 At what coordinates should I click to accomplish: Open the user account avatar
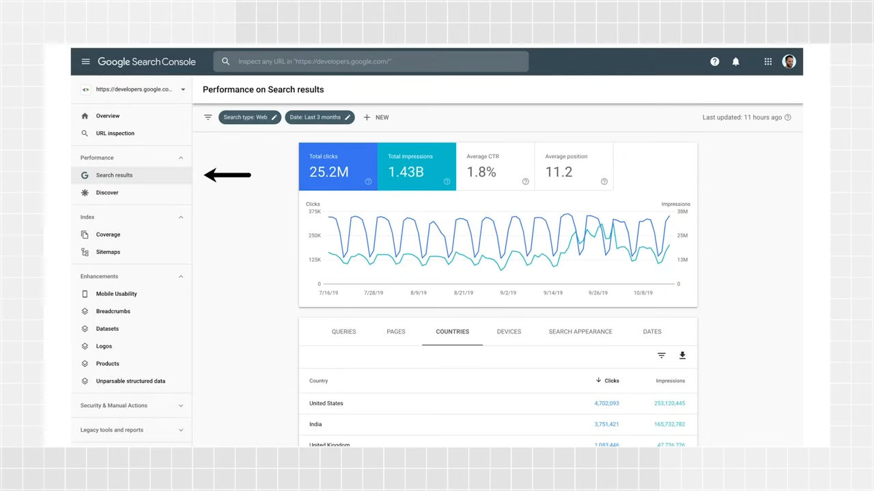(x=789, y=61)
